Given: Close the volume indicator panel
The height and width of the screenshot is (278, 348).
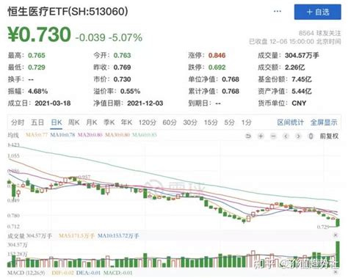Looking at the screenshot, I should 336,235.
